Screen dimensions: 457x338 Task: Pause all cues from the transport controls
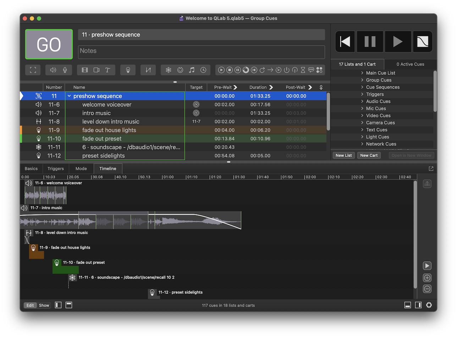pos(370,42)
